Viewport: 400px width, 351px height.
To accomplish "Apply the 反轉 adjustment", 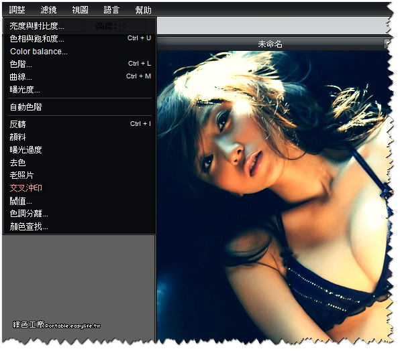I will pyautogui.click(x=80, y=124).
